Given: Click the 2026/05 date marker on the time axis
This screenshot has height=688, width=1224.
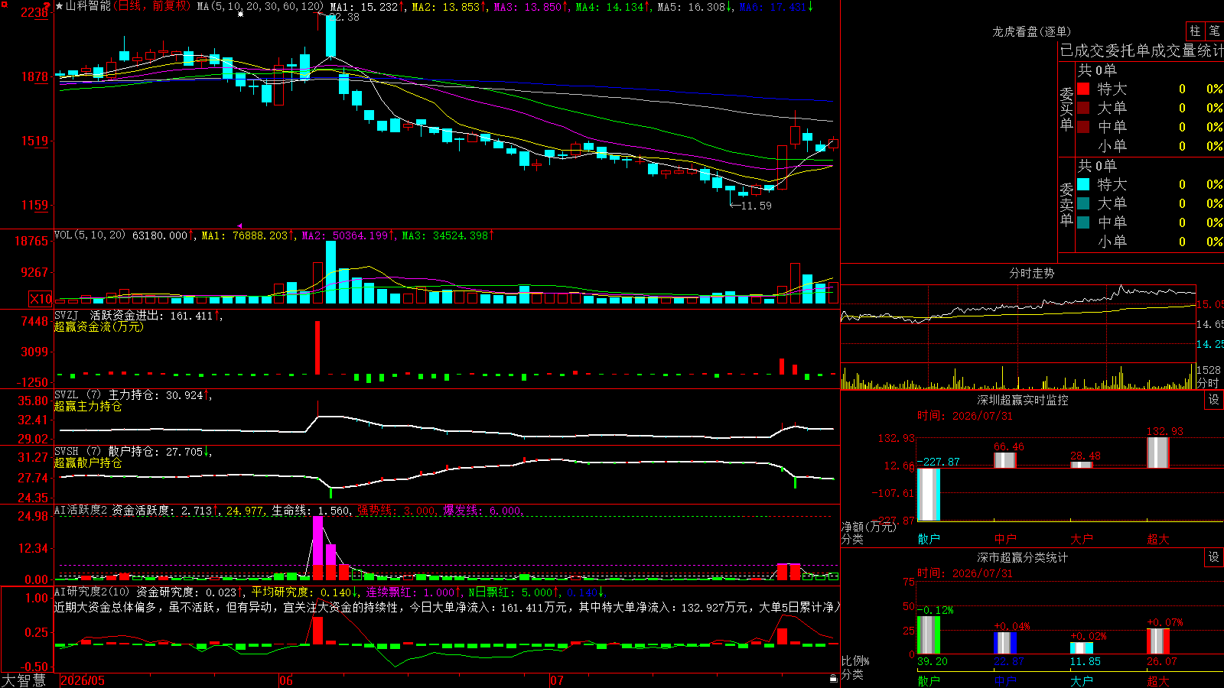Looking at the screenshot, I should (83, 680).
